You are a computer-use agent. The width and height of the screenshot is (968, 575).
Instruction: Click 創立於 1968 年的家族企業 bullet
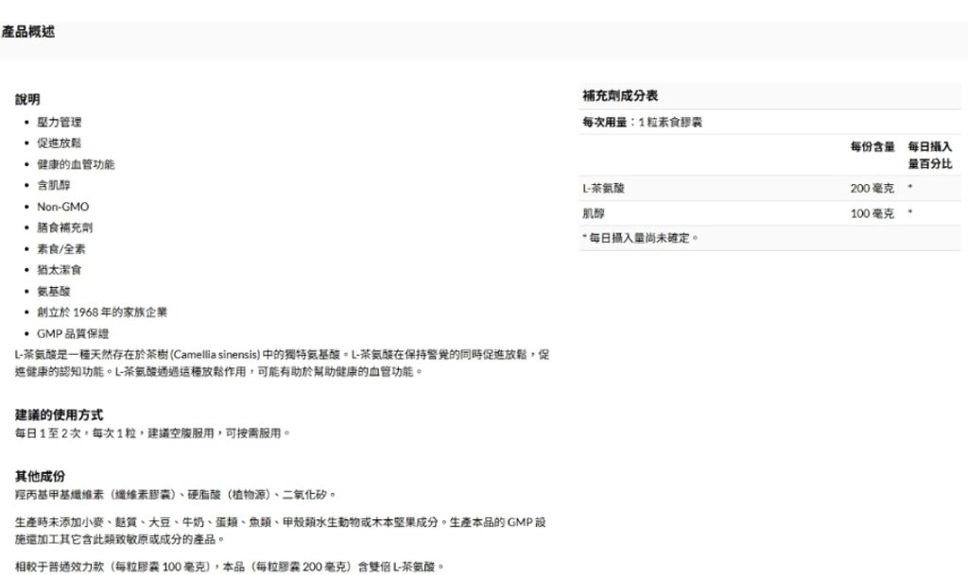(102, 313)
